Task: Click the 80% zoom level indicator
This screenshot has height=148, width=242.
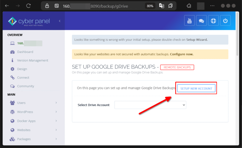Action: tap(150, 6)
